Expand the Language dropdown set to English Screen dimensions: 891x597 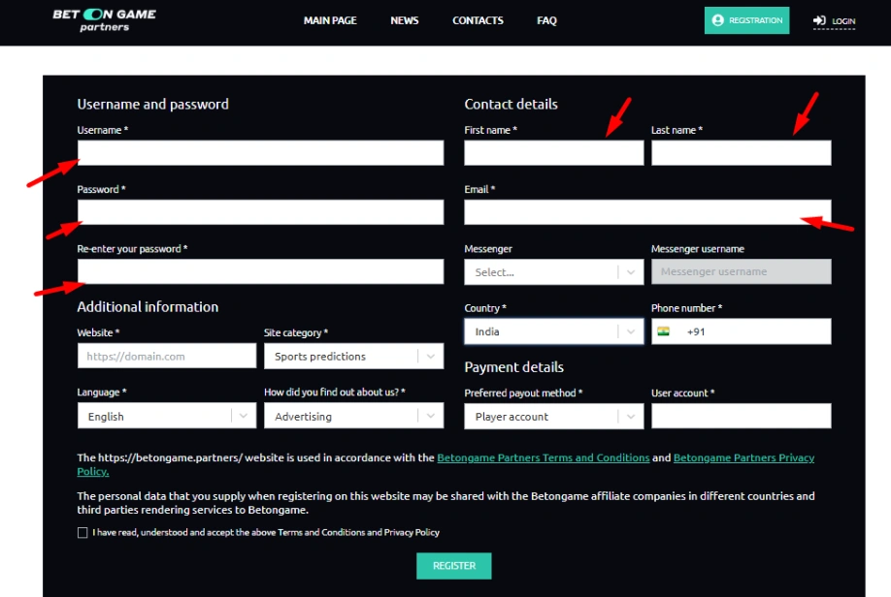point(166,417)
